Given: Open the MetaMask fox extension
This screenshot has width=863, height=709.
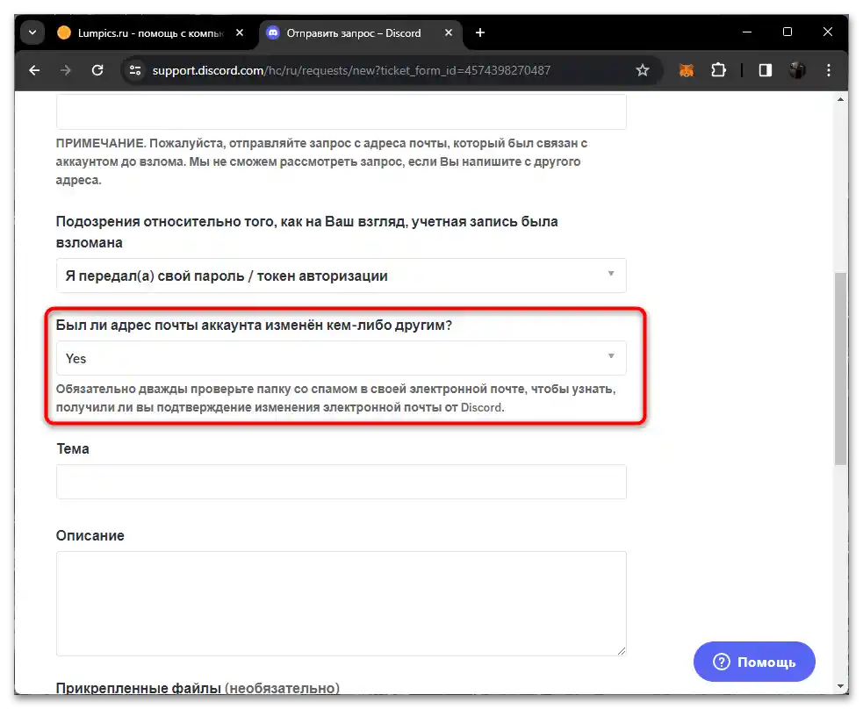Looking at the screenshot, I should tap(687, 70).
